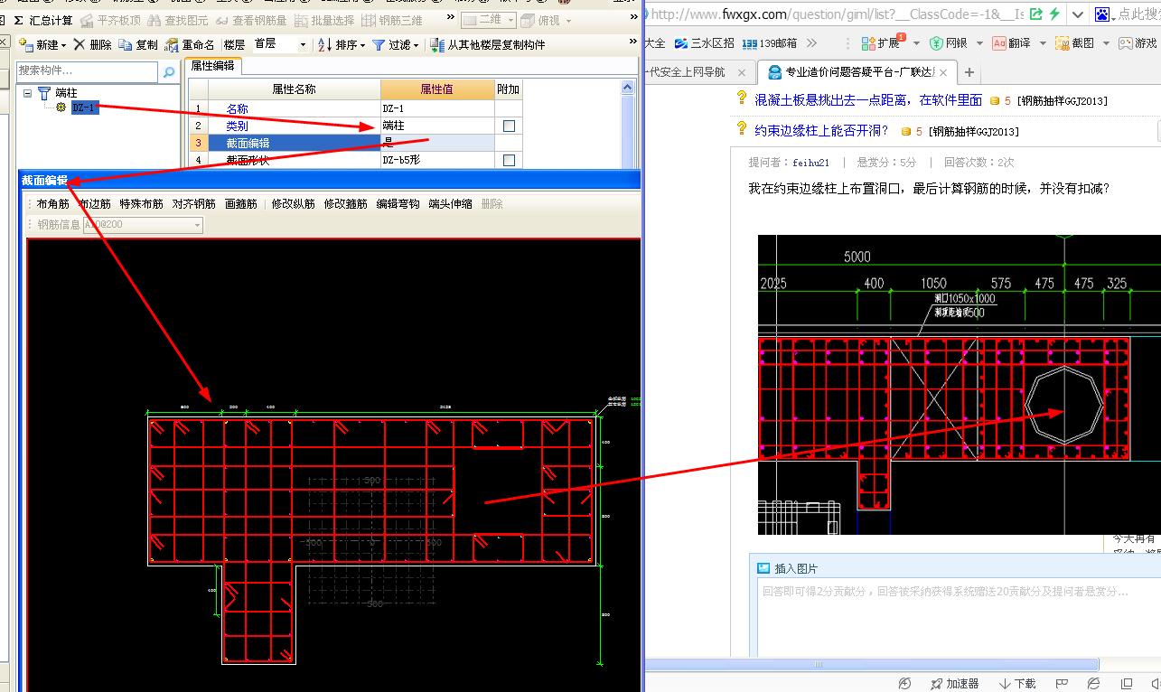1161x692 pixels.
Task: Toggle the 截面形状 row 附加 checkbox
Action: pyautogui.click(x=509, y=160)
